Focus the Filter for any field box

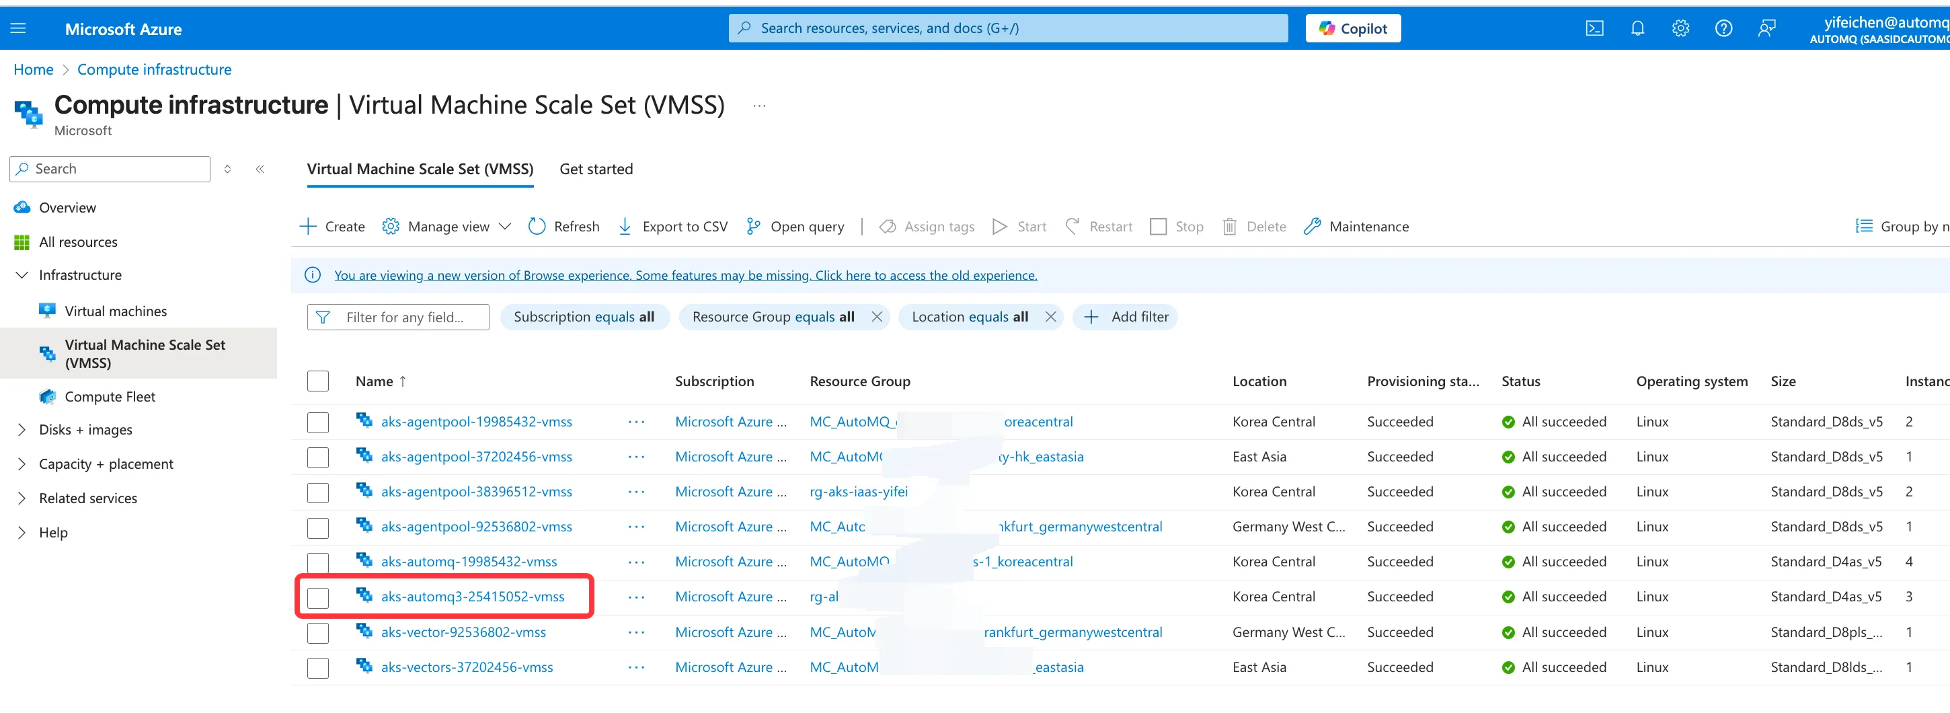click(x=398, y=317)
